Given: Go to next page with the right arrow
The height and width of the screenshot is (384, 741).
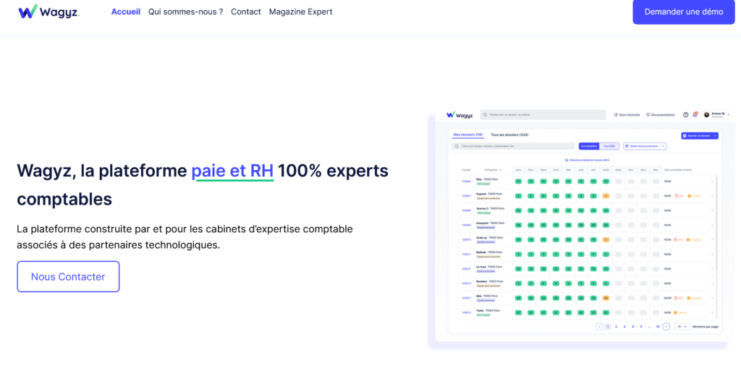Looking at the screenshot, I should [x=666, y=326].
